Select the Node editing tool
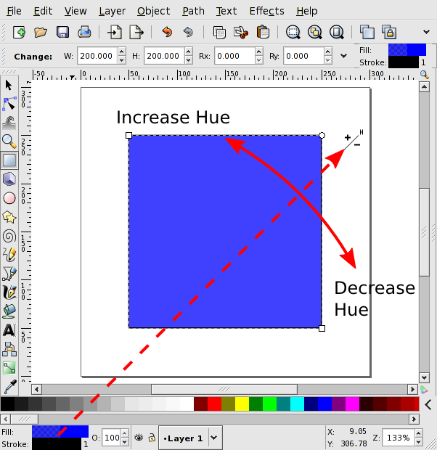The image size is (437, 450). (x=9, y=104)
